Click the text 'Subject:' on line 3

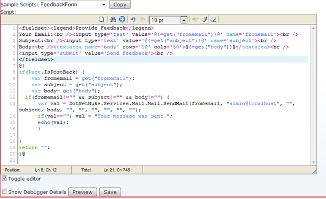pyautogui.click(x=32, y=41)
